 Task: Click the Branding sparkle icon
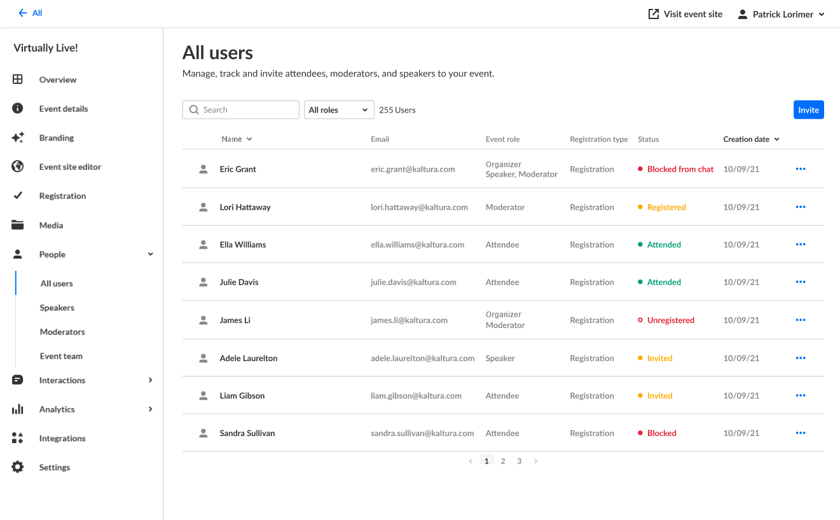(18, 137)
